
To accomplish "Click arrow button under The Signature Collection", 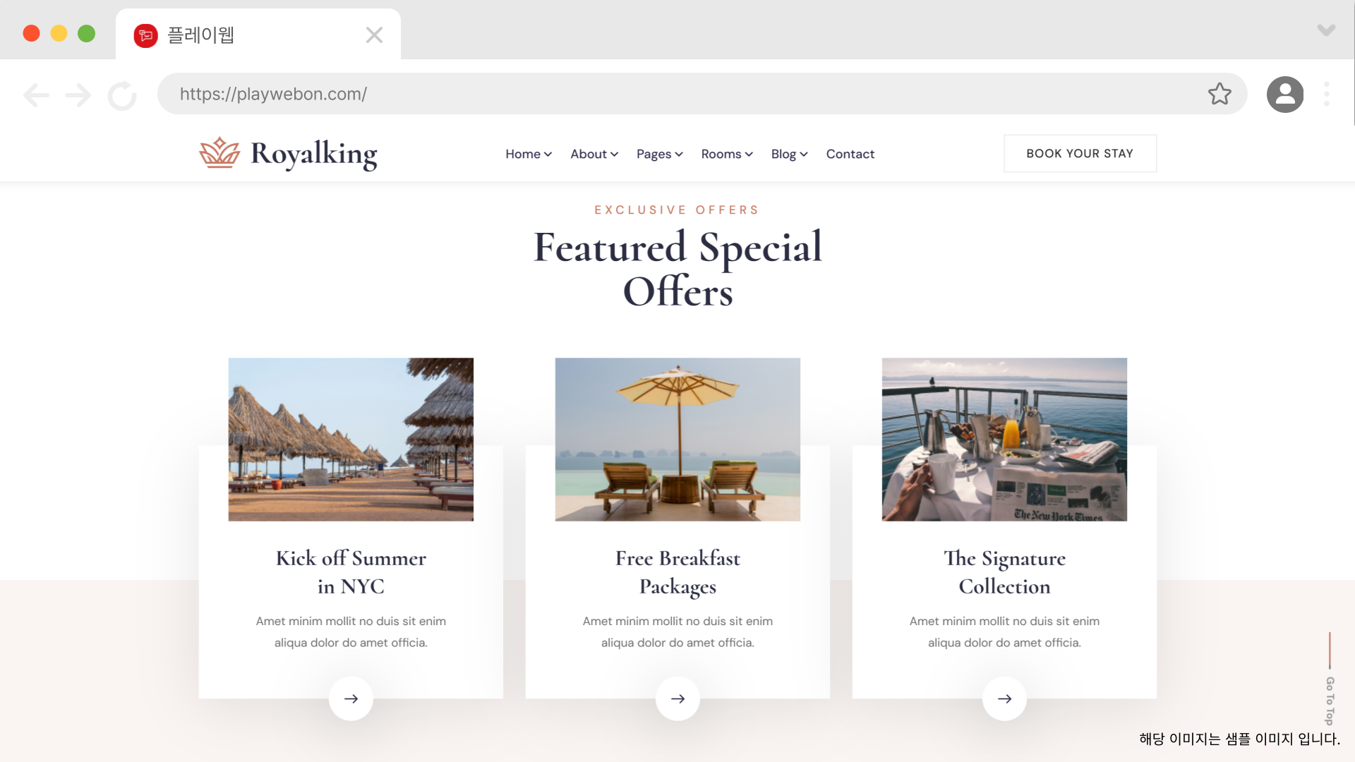I will pos(1004,698).
